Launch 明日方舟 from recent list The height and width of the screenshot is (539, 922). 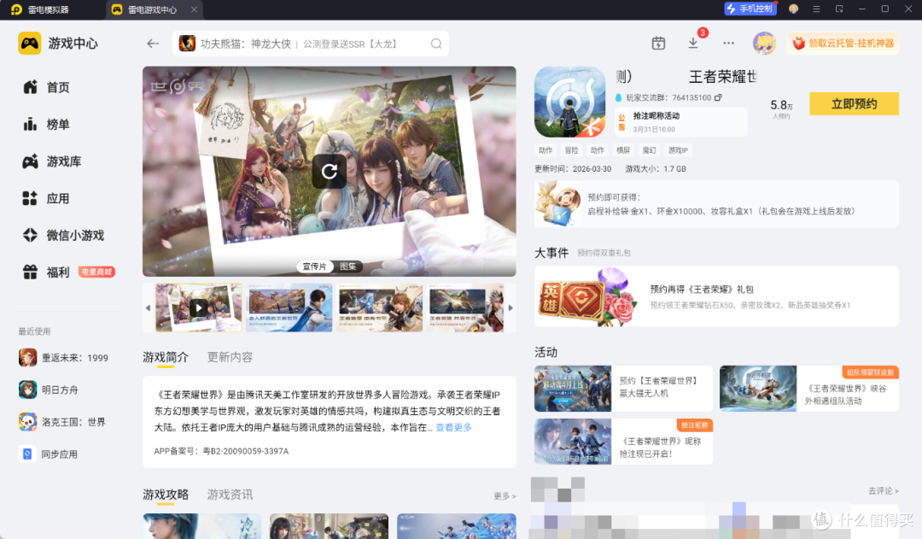tap(49, 390)
